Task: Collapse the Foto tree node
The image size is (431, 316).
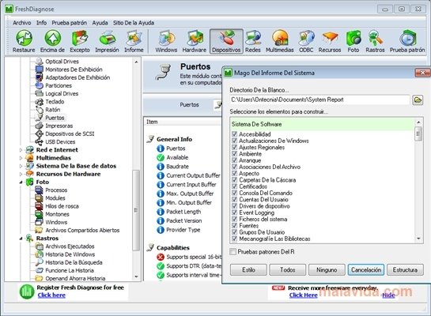Action: coord(21,182)
